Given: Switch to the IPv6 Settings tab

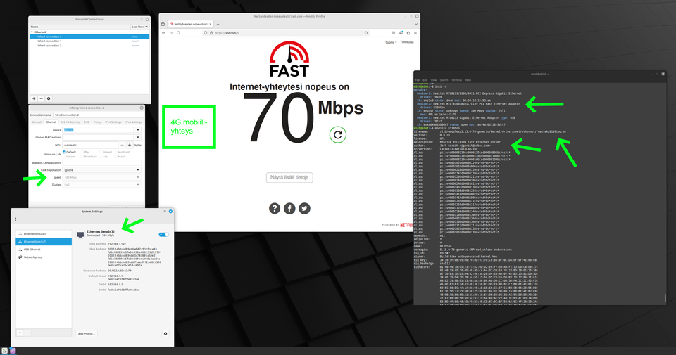Looking at the screenshot, I should [134, 122].
